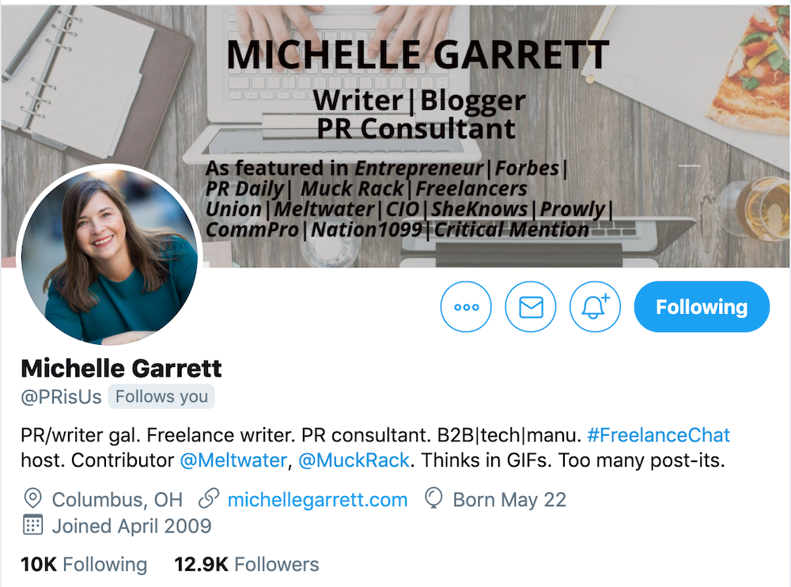This screenshot has width=791, height=587.
Task: Turn on notifications with the bell icon
Action: click(x=595, y=307)
